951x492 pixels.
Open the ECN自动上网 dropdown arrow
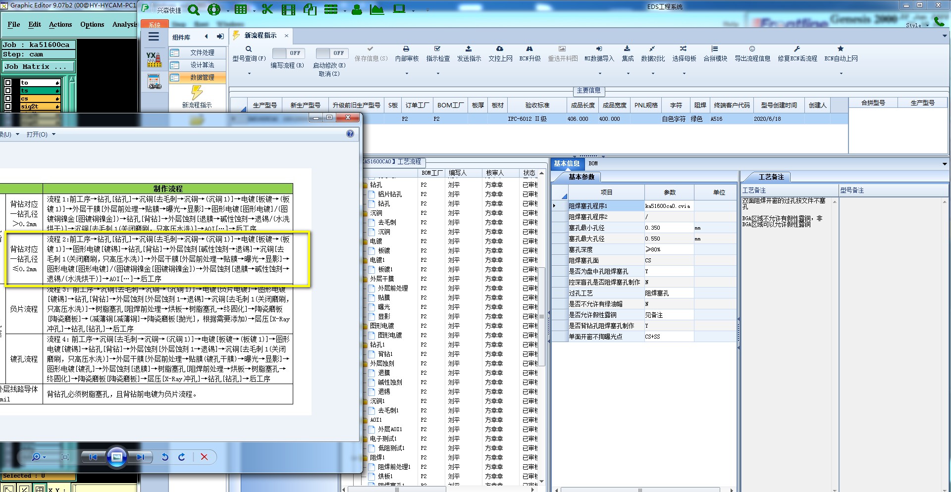point(841,74)
